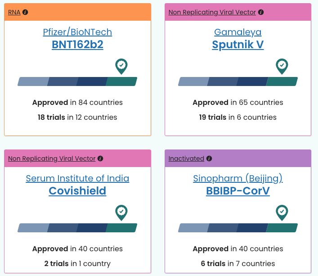This screenshot has width=318, height=276.
Task: Click approved checkmark pin on Sputnik V card
Action: pyautogui.click(x=282, y=66)
